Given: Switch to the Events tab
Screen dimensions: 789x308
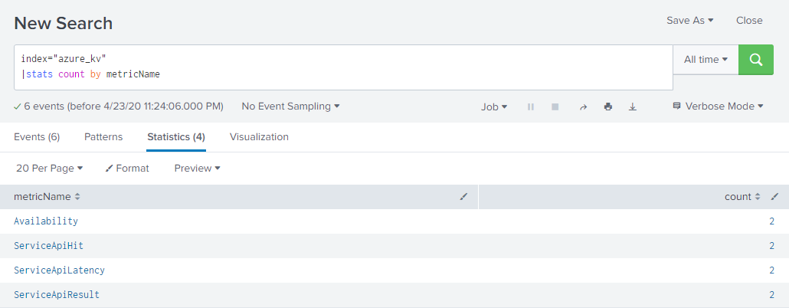Looking at the screenshot, I should 37,137.
